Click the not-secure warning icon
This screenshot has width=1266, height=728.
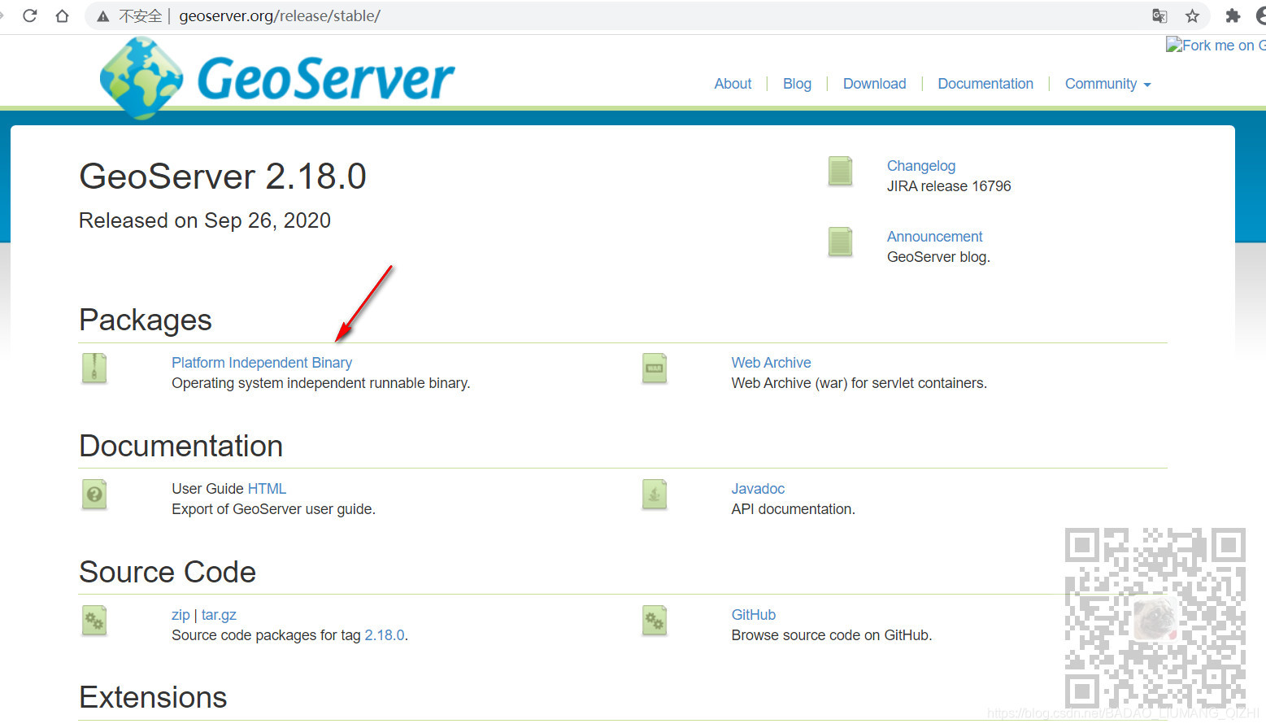point(102,16)
